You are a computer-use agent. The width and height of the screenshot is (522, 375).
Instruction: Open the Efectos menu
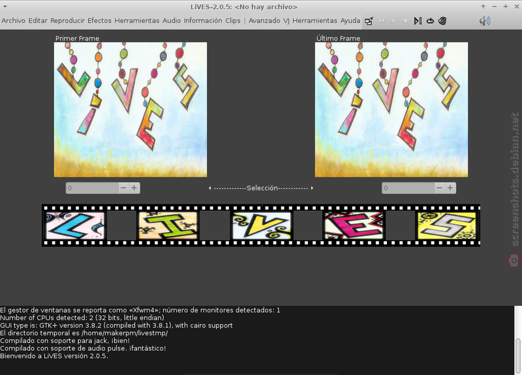[x=100, y=21]
